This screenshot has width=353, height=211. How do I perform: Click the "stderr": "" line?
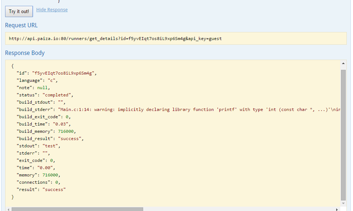(33, 153)
